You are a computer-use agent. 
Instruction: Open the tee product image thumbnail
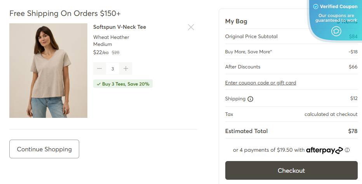[48, 70]
